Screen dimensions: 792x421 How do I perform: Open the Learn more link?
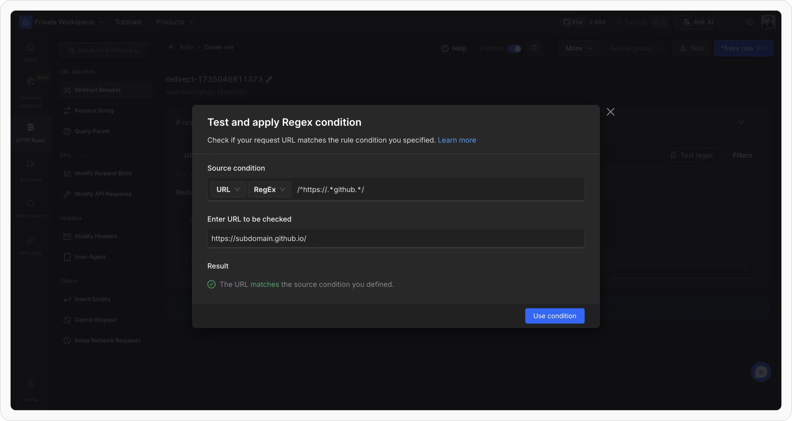pos(457,140)
